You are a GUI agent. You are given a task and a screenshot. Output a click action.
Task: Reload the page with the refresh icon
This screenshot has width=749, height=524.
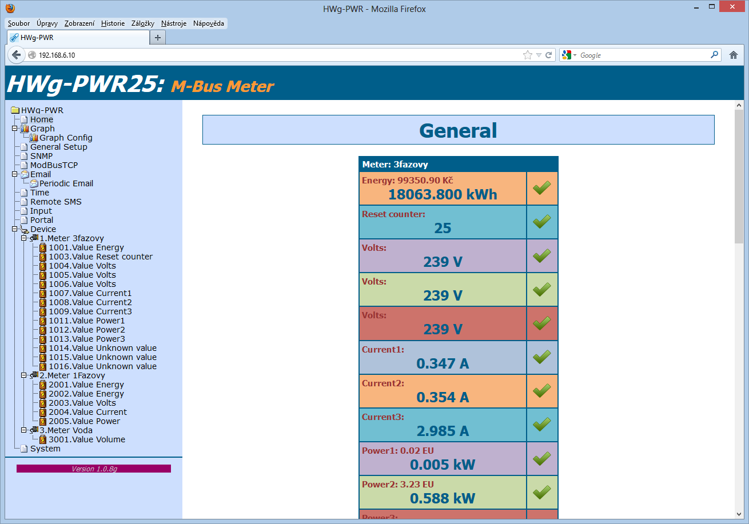549,55
